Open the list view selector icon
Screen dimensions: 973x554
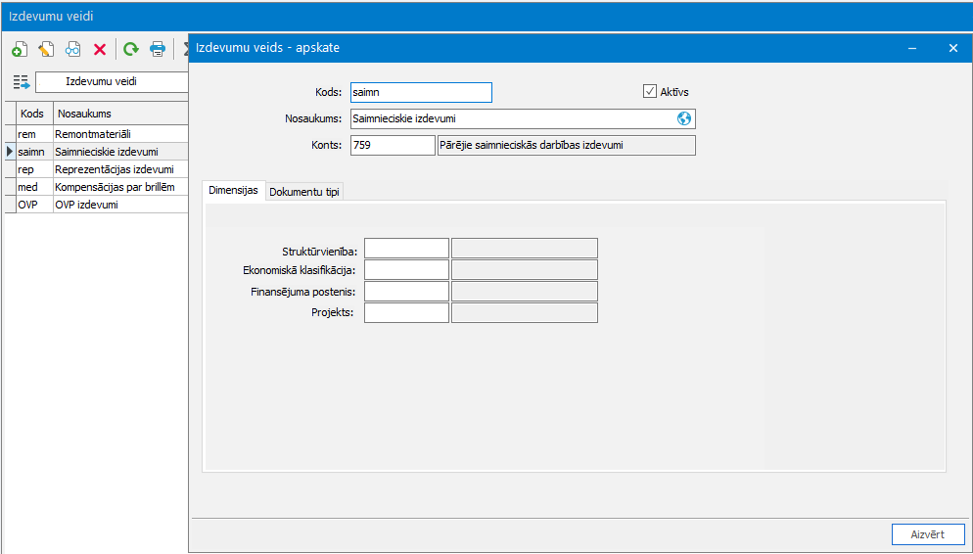pos(22,82)
